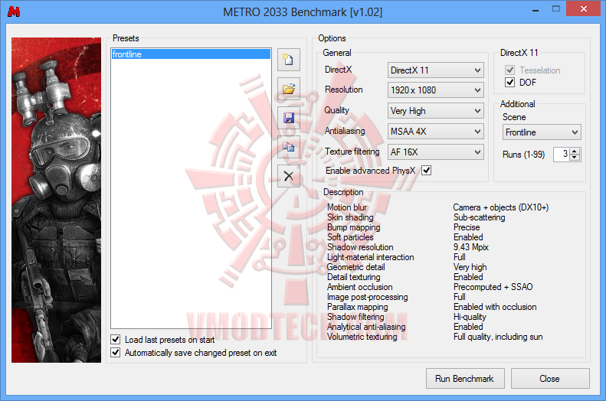This screenshot has height=401, width=606.
Task: Click the Metro M logo in title bar
Action: 14,11
